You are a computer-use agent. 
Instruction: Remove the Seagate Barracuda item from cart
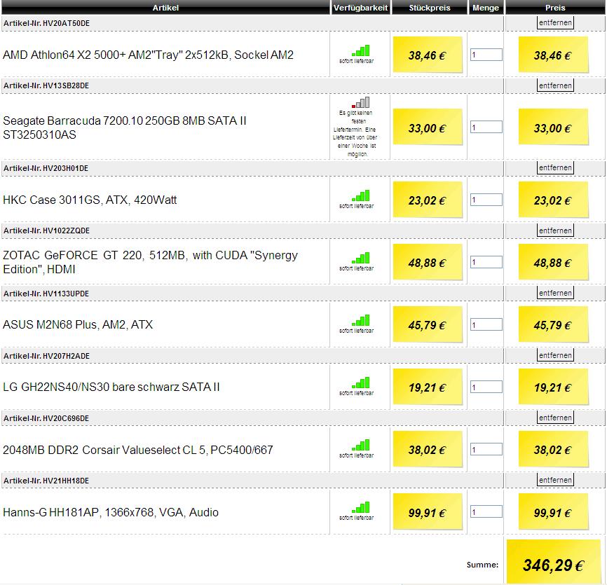point(555,85)
